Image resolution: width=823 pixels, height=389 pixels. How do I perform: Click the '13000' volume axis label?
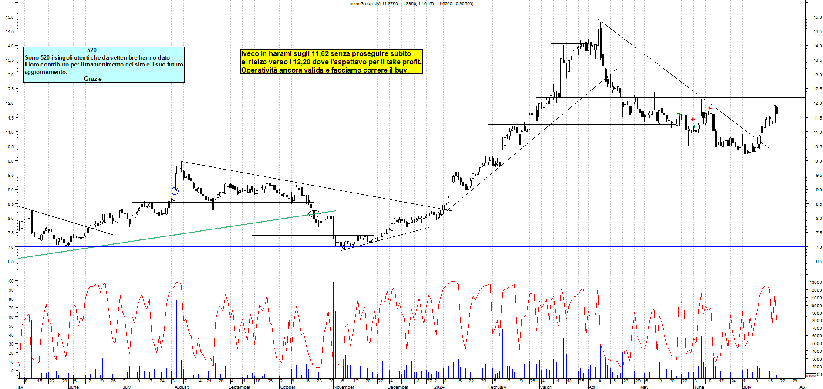816,283
